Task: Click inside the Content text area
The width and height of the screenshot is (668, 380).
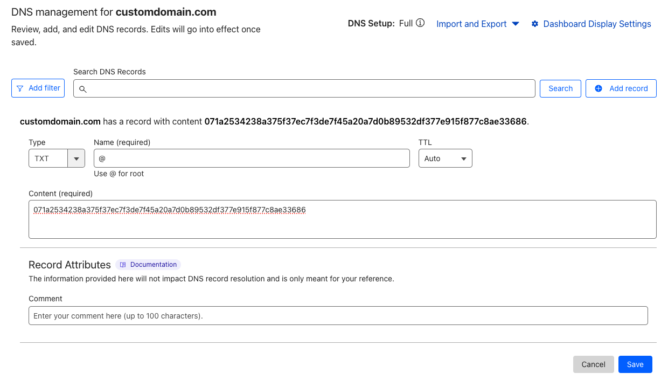Action: point(342,224)
